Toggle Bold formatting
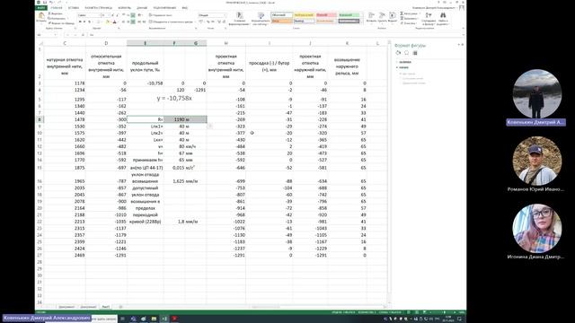 tap(80, 22)
